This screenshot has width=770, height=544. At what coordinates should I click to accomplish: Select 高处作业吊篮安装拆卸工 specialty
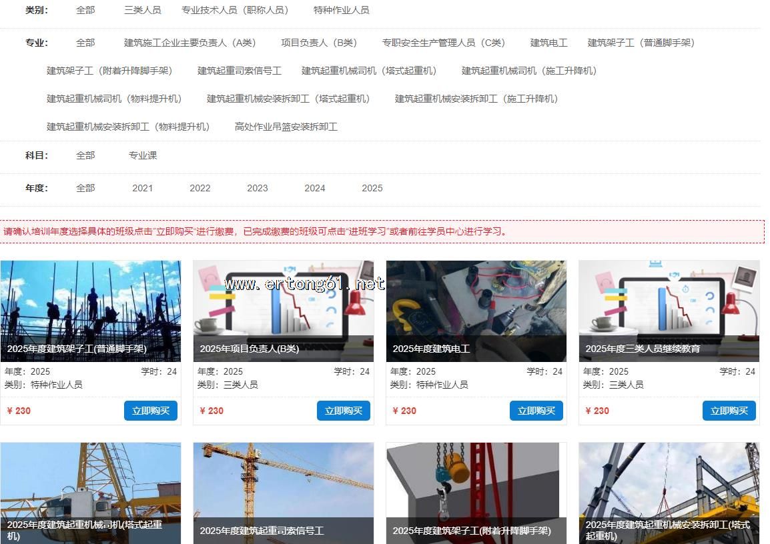(286, 127)
